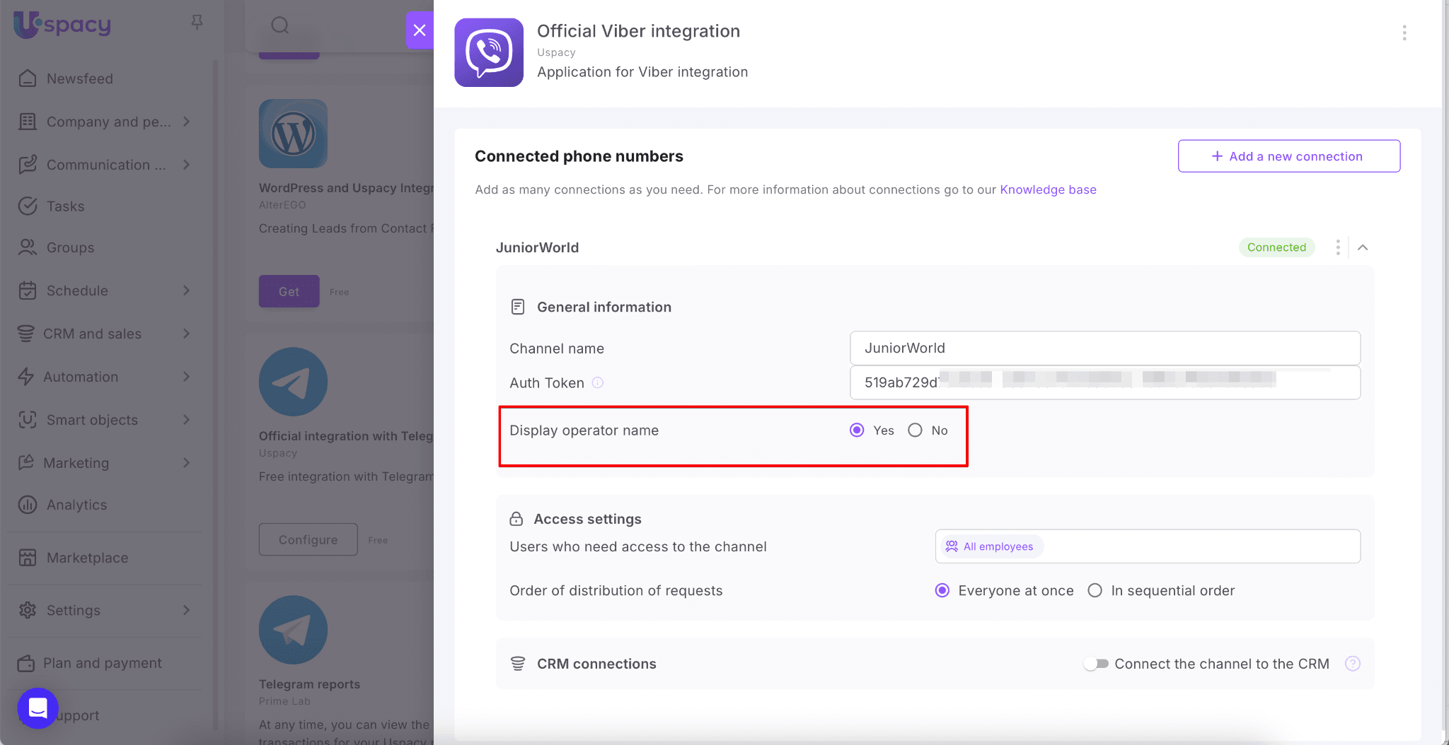Click the Channel name input field

point(1104,348)
